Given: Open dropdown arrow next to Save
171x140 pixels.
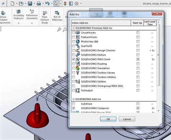Looking at the screenshot, I should pos(34,4).
